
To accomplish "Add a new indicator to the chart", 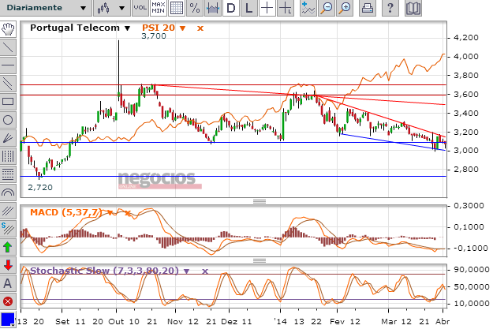I will (x=308, y=8).
